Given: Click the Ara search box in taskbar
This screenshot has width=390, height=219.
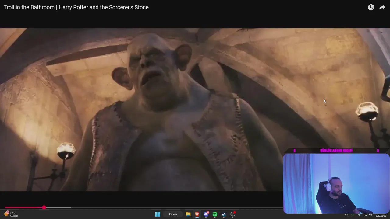Looking at the screenshot, I should pyautogui.click(x=173, y=214).
